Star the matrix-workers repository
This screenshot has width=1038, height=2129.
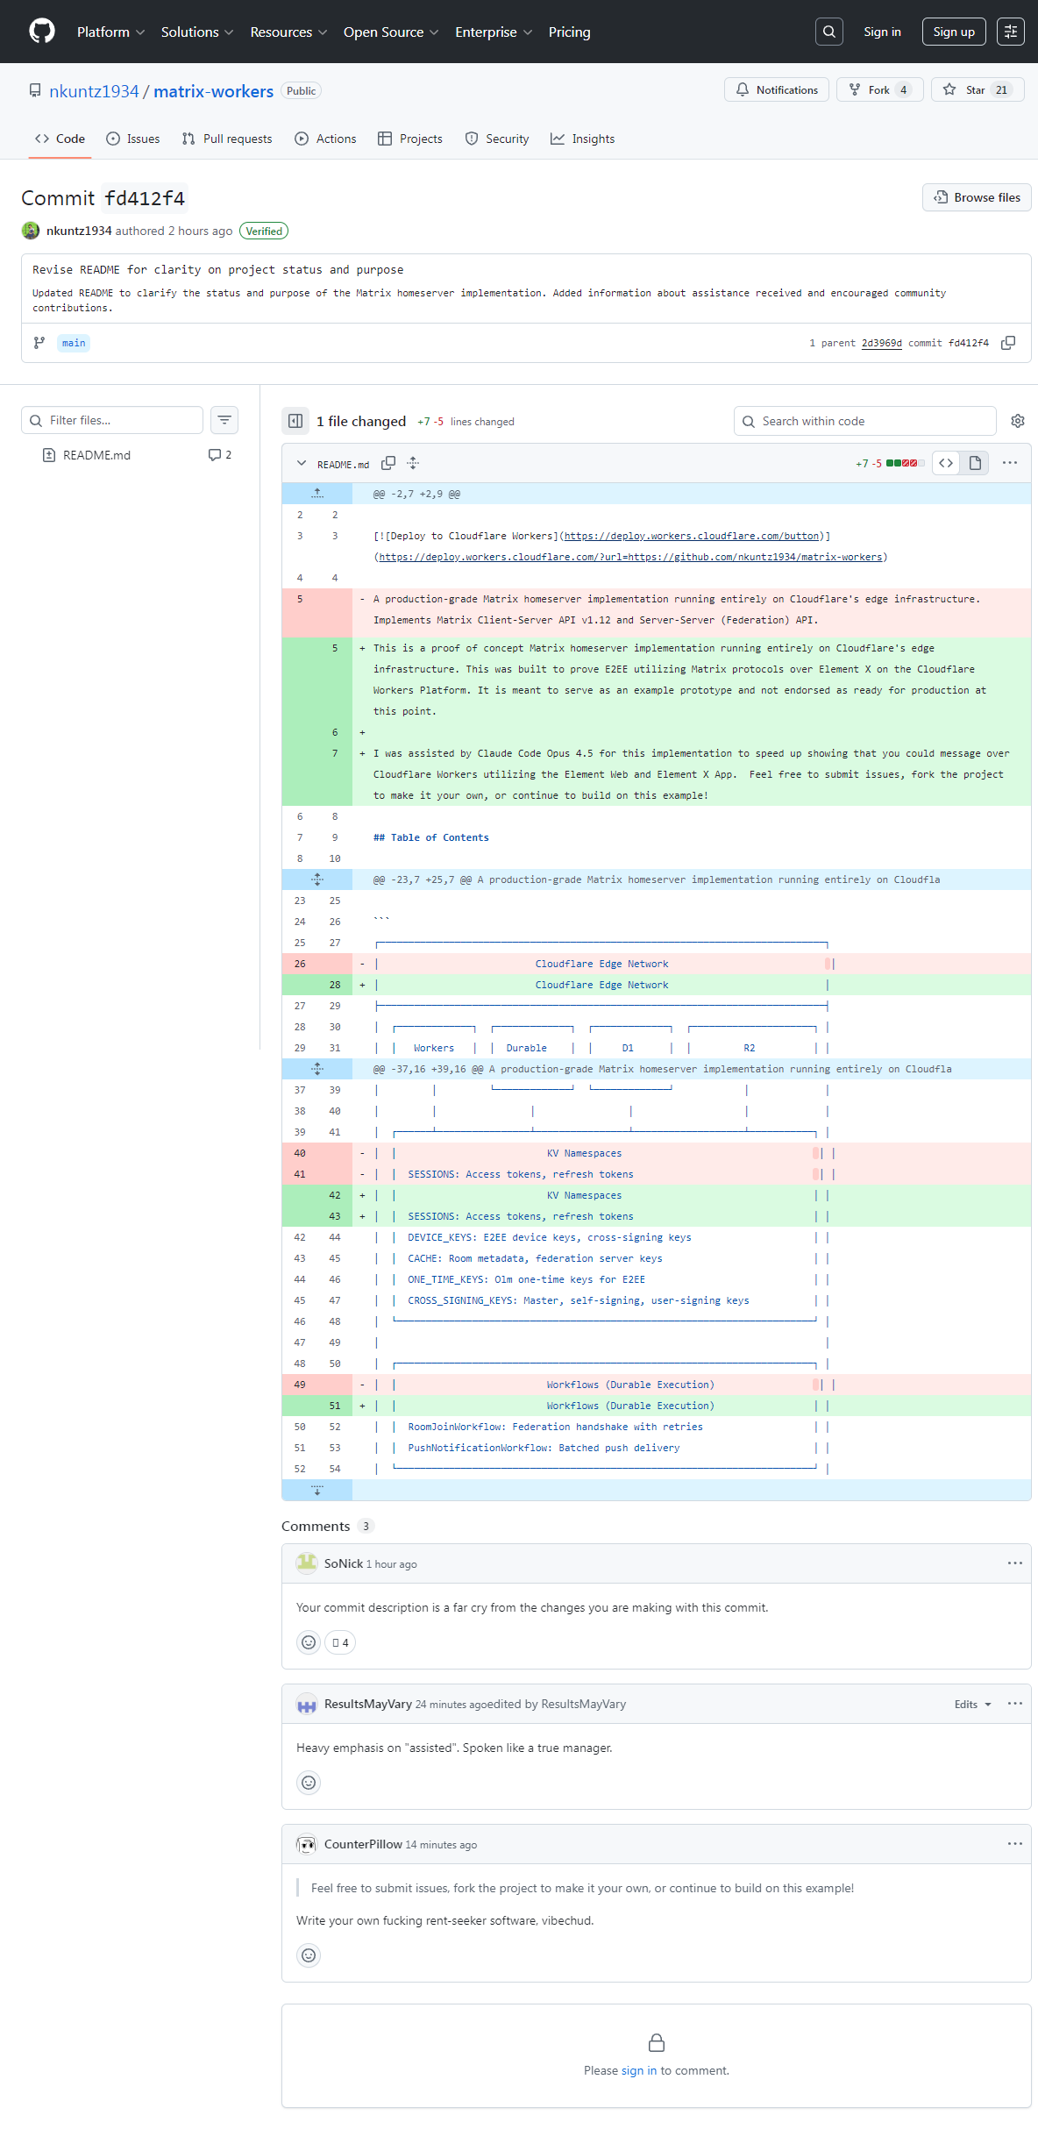pyautogui.click(x=978, y=89)
